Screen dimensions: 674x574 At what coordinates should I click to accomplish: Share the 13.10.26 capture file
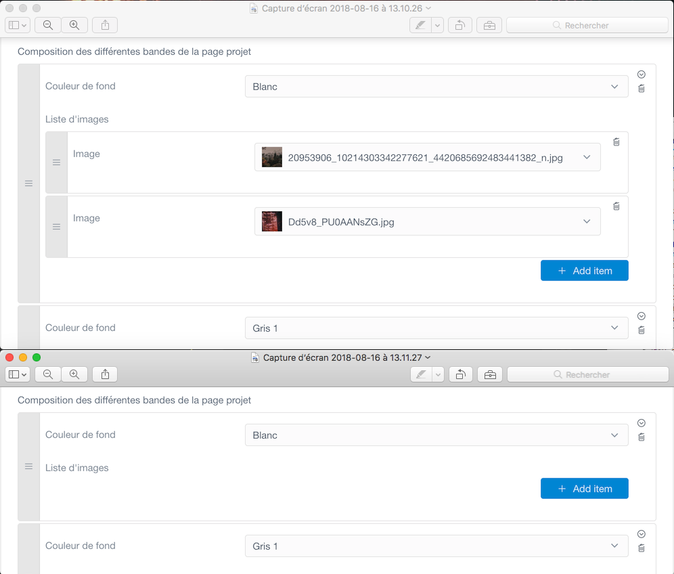pyautogui.click(x=105, y=25)
